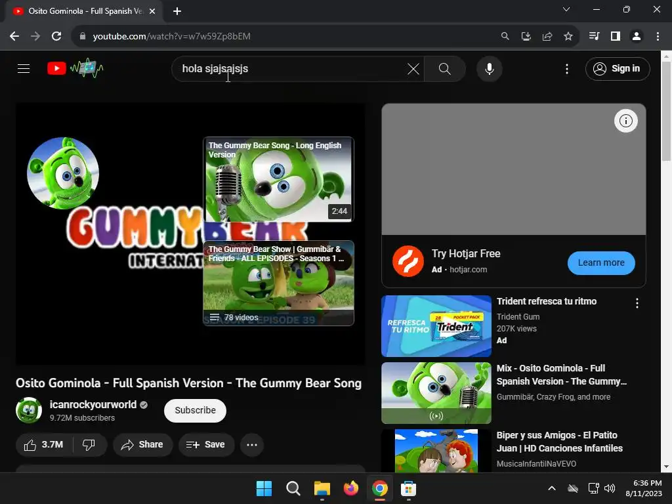Image resolution: width=672 pixels, height=504 pixels.
Task: View site security lock info
Action: 83,37
